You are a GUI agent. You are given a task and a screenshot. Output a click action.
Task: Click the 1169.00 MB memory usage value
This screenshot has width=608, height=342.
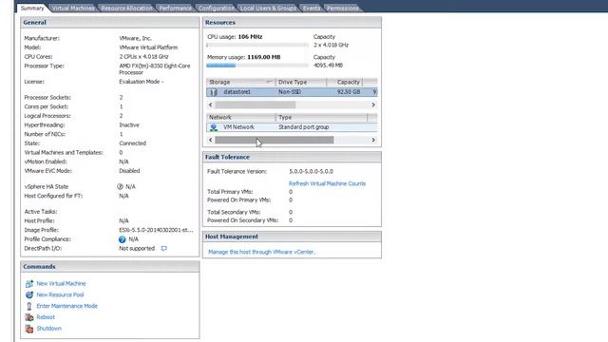click(264, 57)
